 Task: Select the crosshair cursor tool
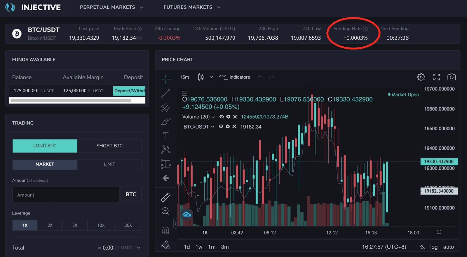(x=165, y=79)
